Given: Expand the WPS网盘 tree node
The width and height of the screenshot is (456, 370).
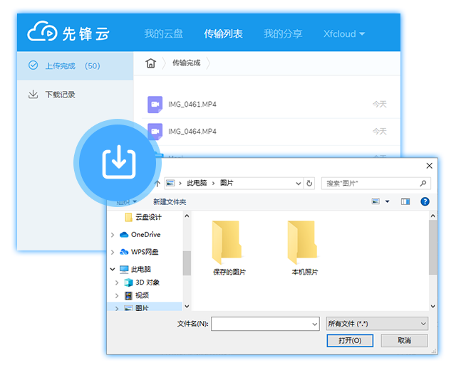Looking at the screenshot, I should [x=113, y=252].
